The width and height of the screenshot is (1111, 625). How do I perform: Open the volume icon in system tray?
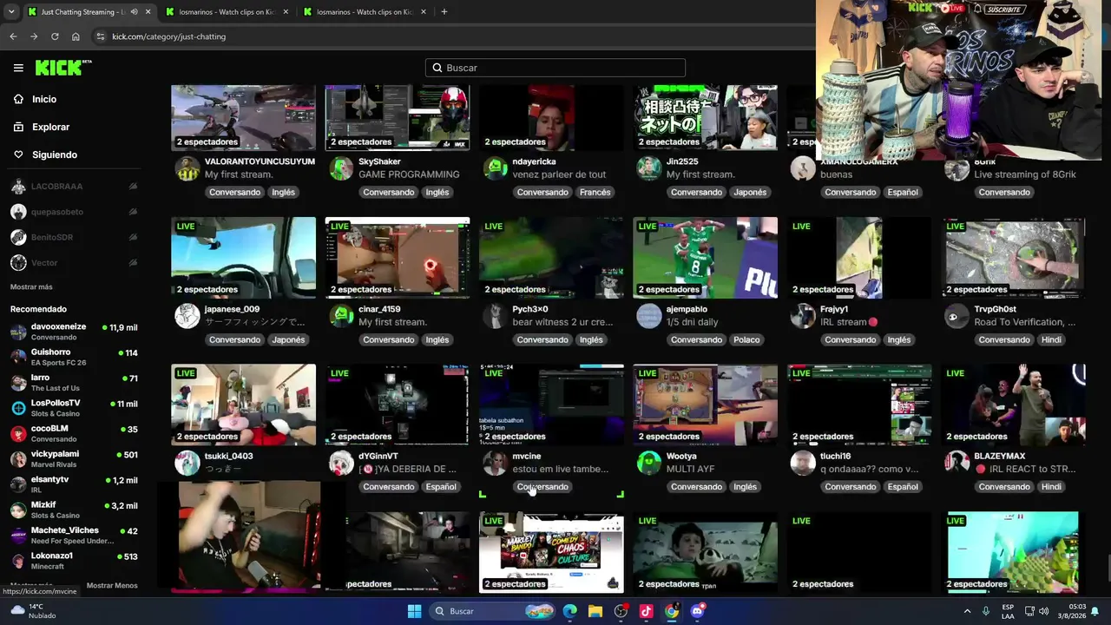pyautogui.click(x=1043, y=611)
